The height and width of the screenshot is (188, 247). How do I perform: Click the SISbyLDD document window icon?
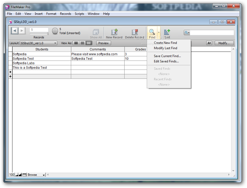11,22
